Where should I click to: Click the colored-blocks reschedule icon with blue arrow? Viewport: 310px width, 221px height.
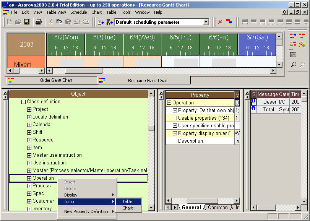tap(110, 22)
